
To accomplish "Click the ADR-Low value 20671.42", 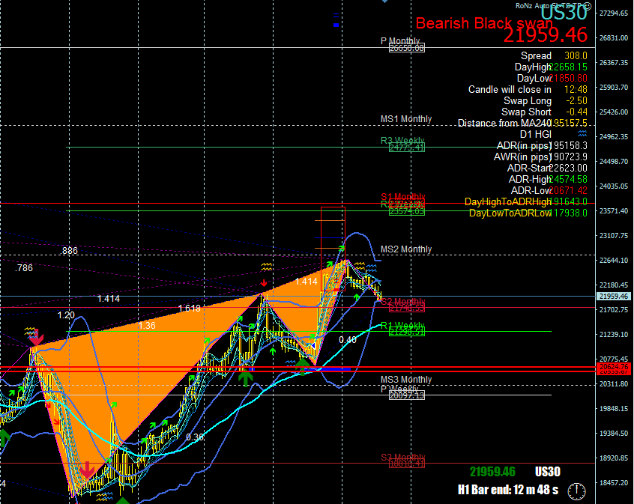I will (x=569, y=190).
